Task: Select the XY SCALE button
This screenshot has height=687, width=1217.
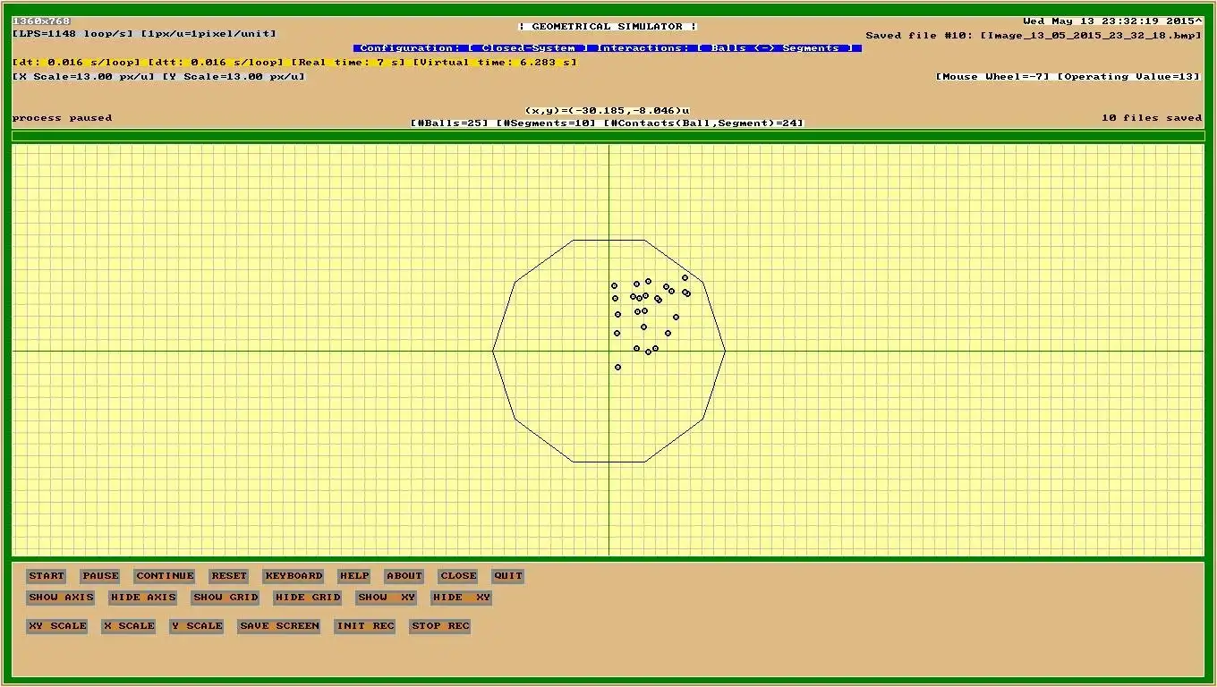Action: (x=57, y=626)
